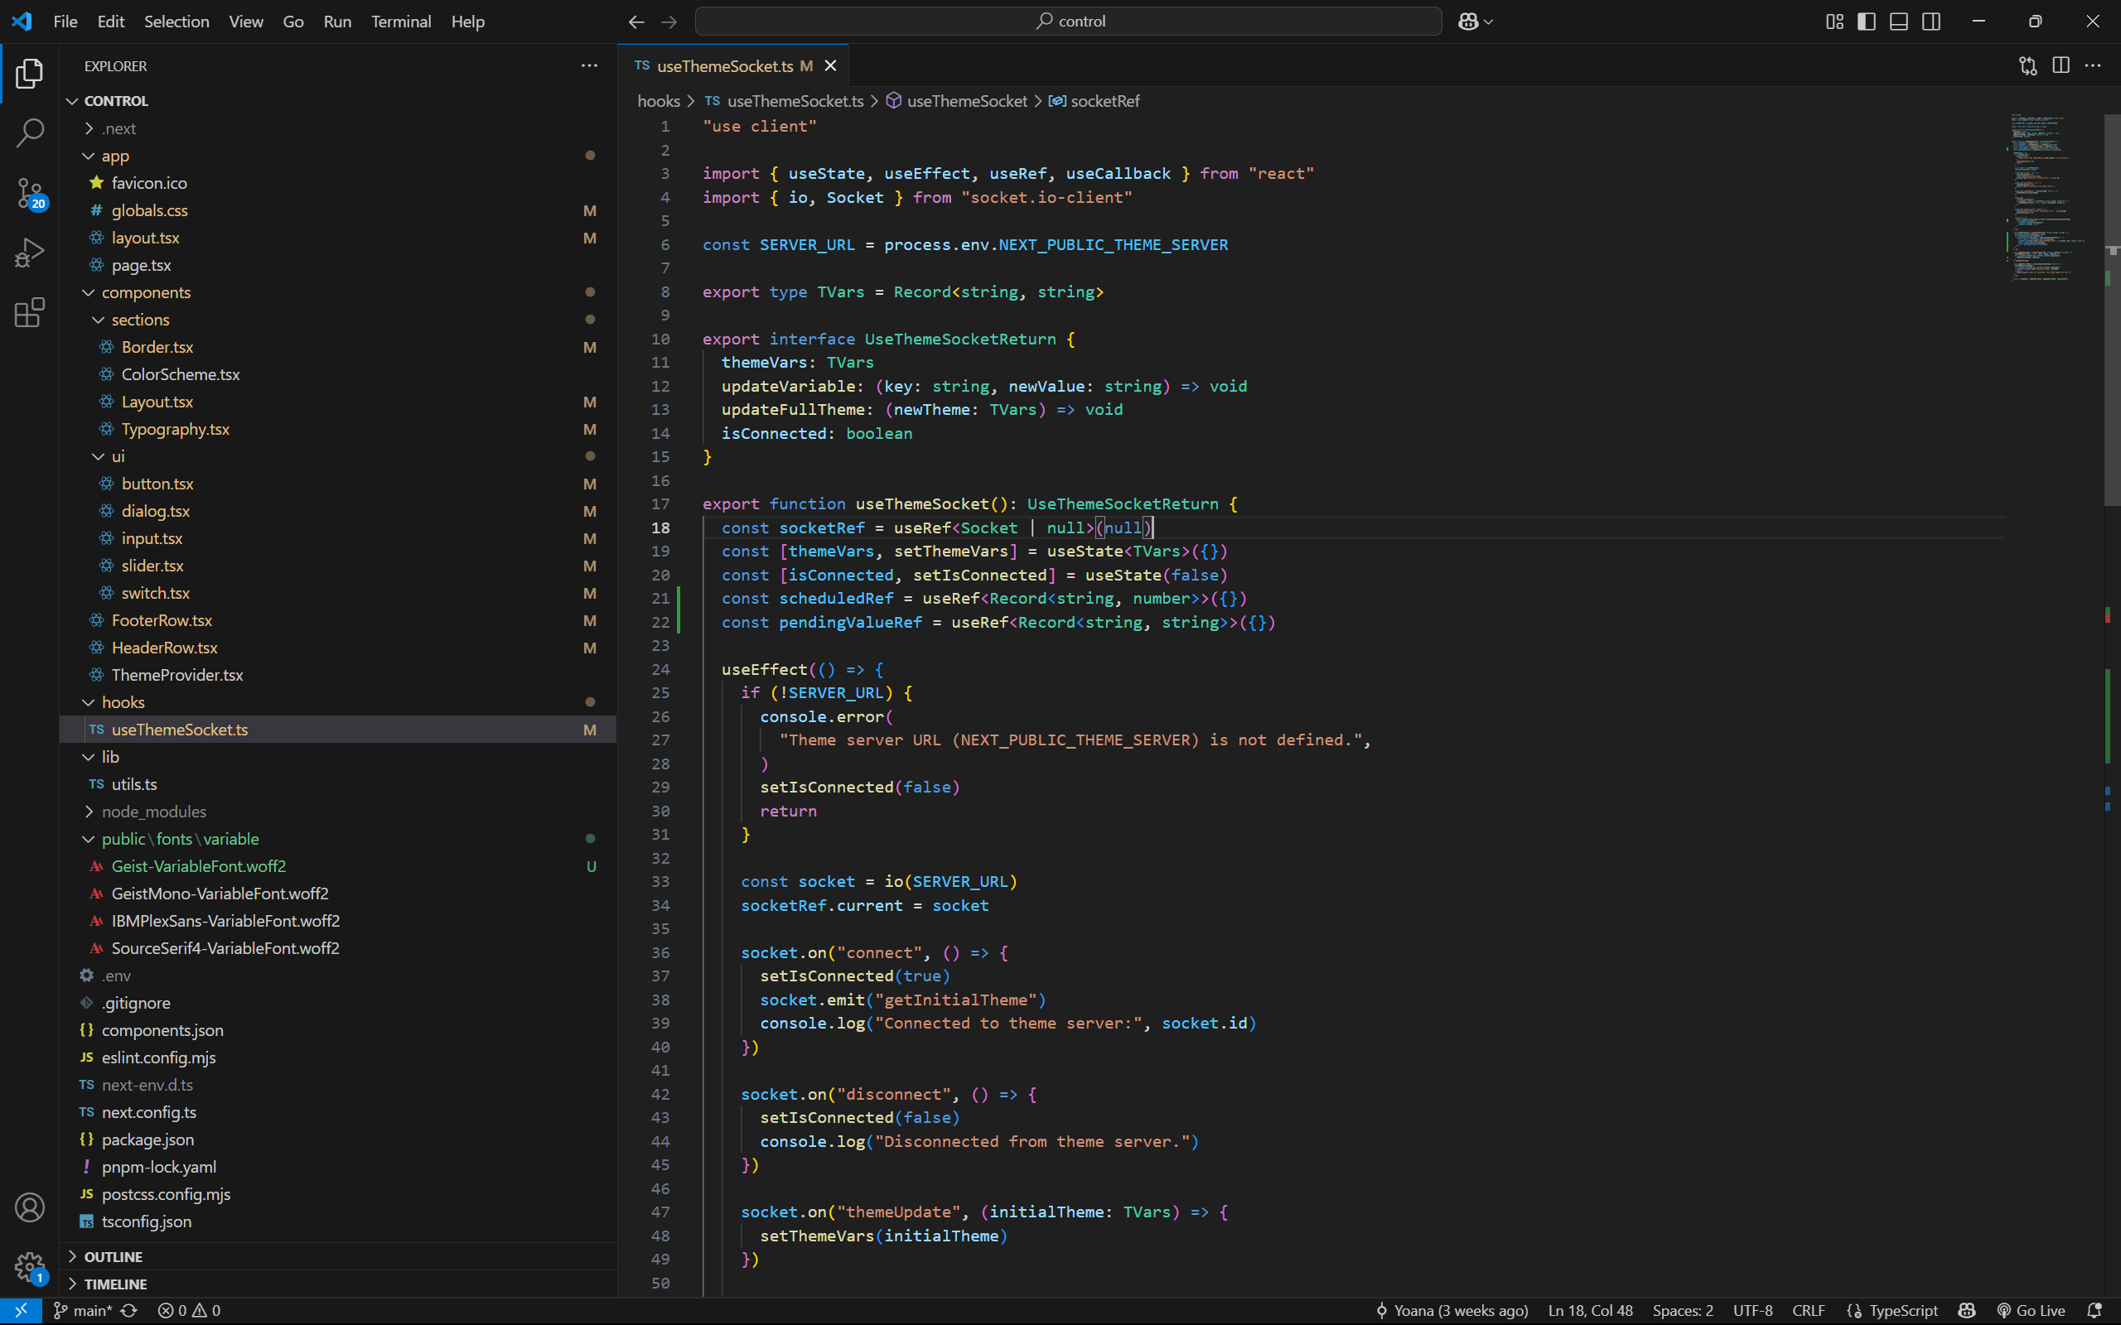The width and height of the screenshot is (2121, 1325).
Task: Open Geist-VariableFont.woff2 font file
Action: [x=337, y=866]
